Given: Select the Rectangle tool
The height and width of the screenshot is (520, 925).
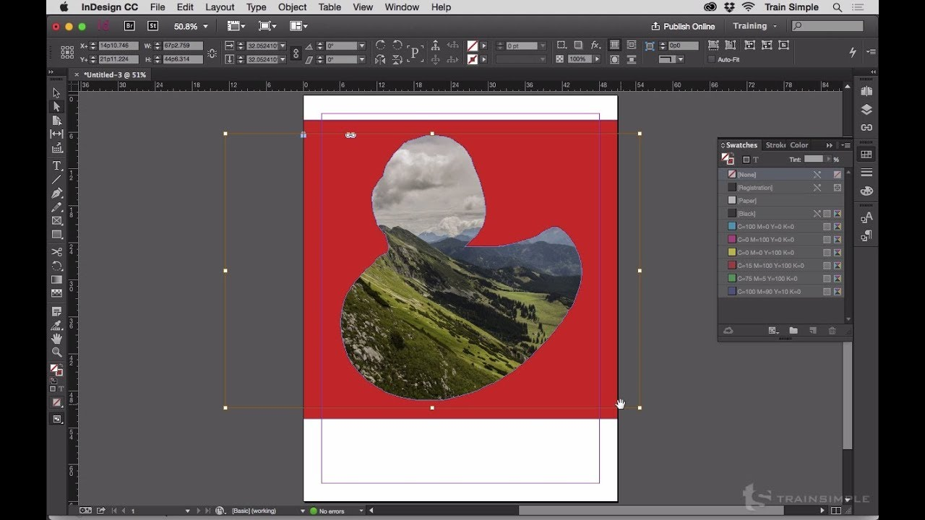Looking at the screenshot, I should pos(57,235).
